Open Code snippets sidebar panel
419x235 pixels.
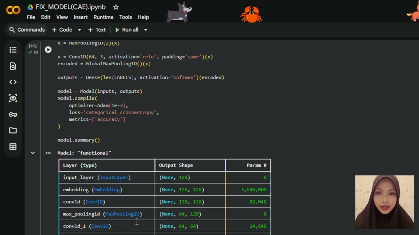point(13,82)
